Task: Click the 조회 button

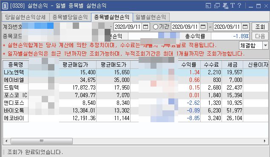Action: [260, 27]
